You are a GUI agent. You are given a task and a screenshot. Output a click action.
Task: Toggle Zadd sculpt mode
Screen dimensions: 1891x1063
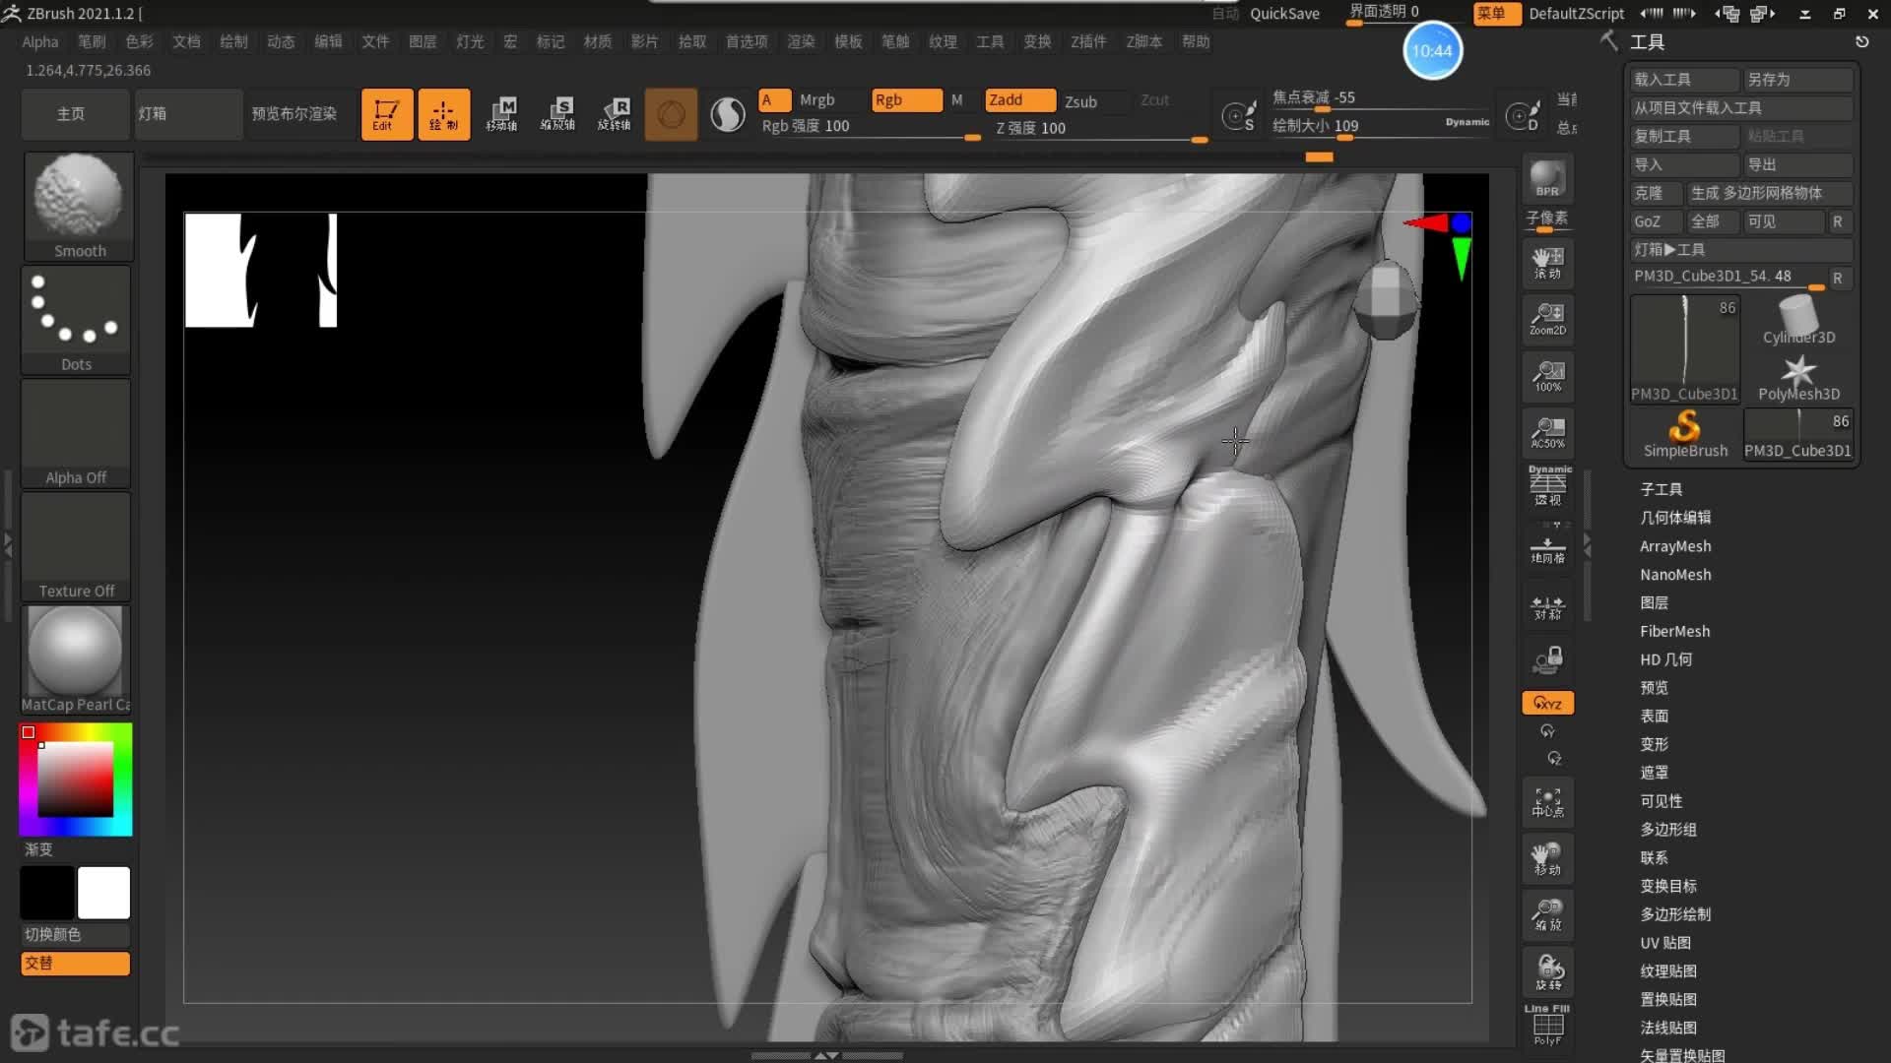click(1018, 99)
